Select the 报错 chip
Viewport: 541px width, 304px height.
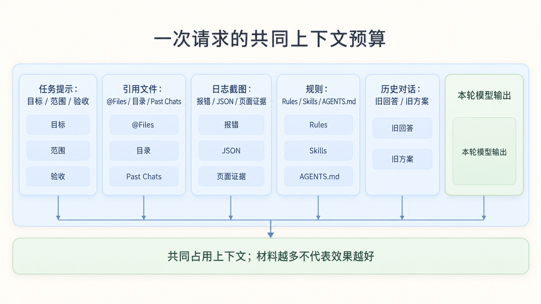[231, 125]
